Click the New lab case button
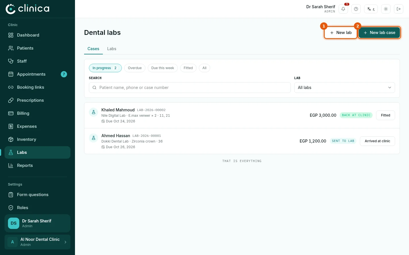The height and width of the screenshot is (255, 409). point(379,33)
